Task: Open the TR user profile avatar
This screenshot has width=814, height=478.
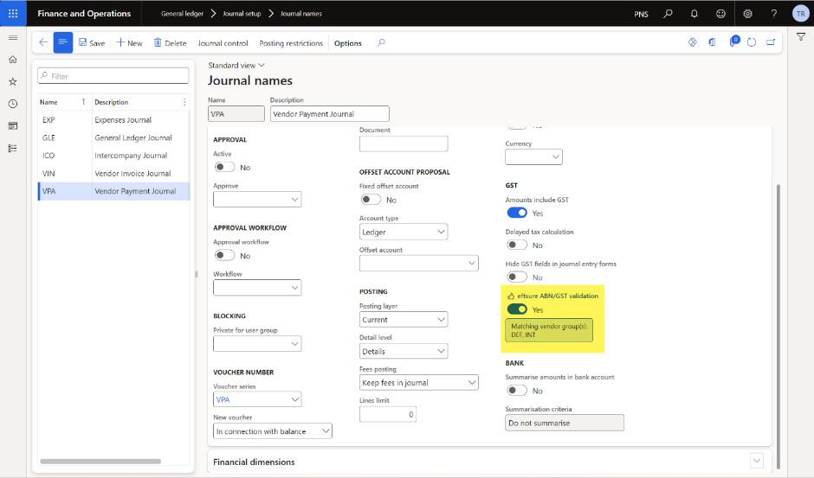Action: [800, 14]
